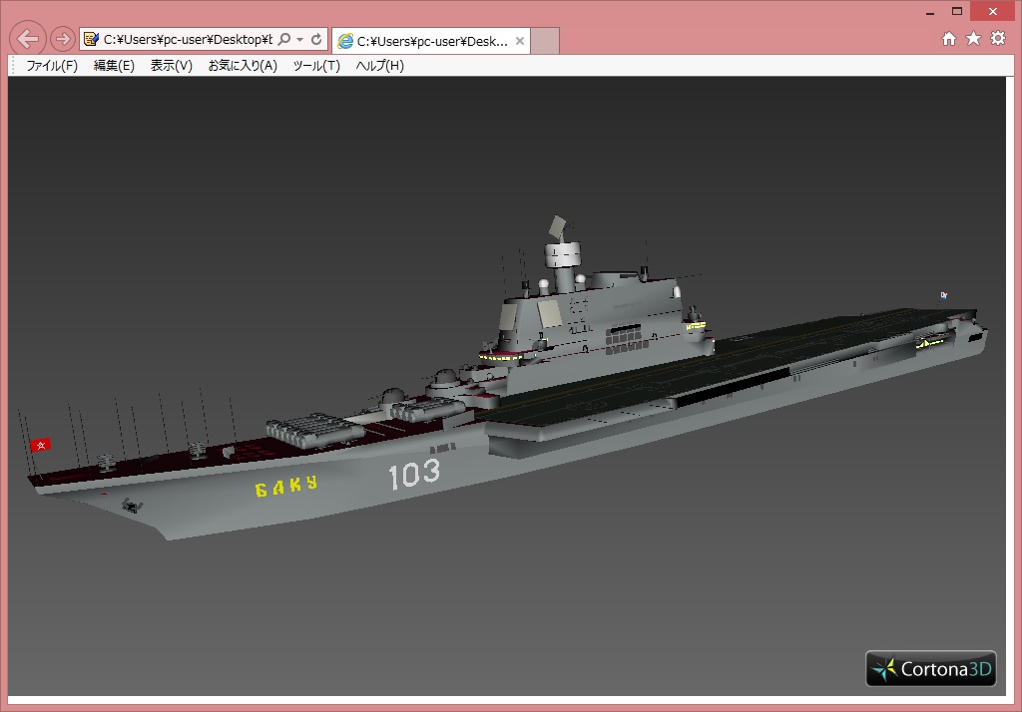Refresh the page with the reload icon
The image size is (1022, 712).
316,40
